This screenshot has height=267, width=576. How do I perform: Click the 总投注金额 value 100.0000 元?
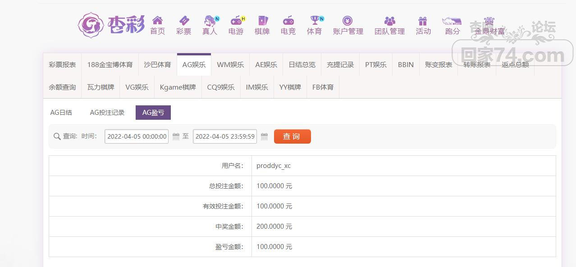tap(274, 186)
